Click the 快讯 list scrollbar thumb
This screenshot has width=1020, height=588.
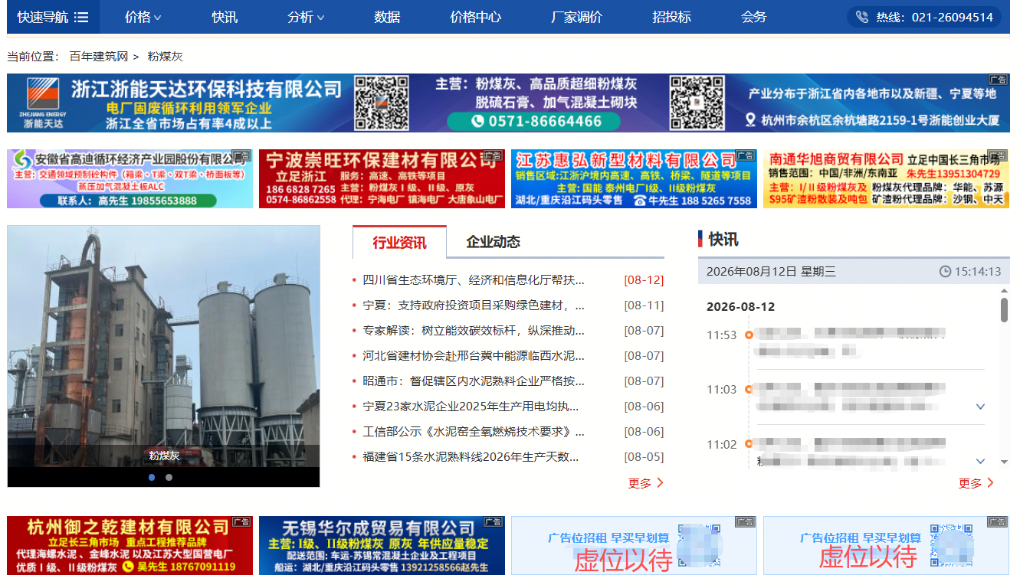tap(1004, 309)
